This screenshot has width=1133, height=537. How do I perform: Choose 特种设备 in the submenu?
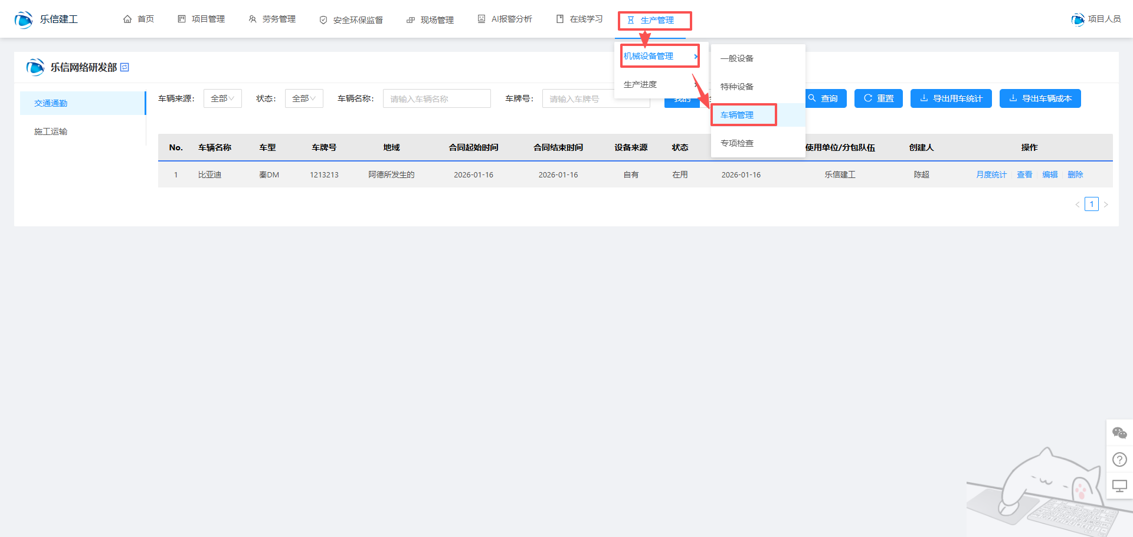coord(737,87)
